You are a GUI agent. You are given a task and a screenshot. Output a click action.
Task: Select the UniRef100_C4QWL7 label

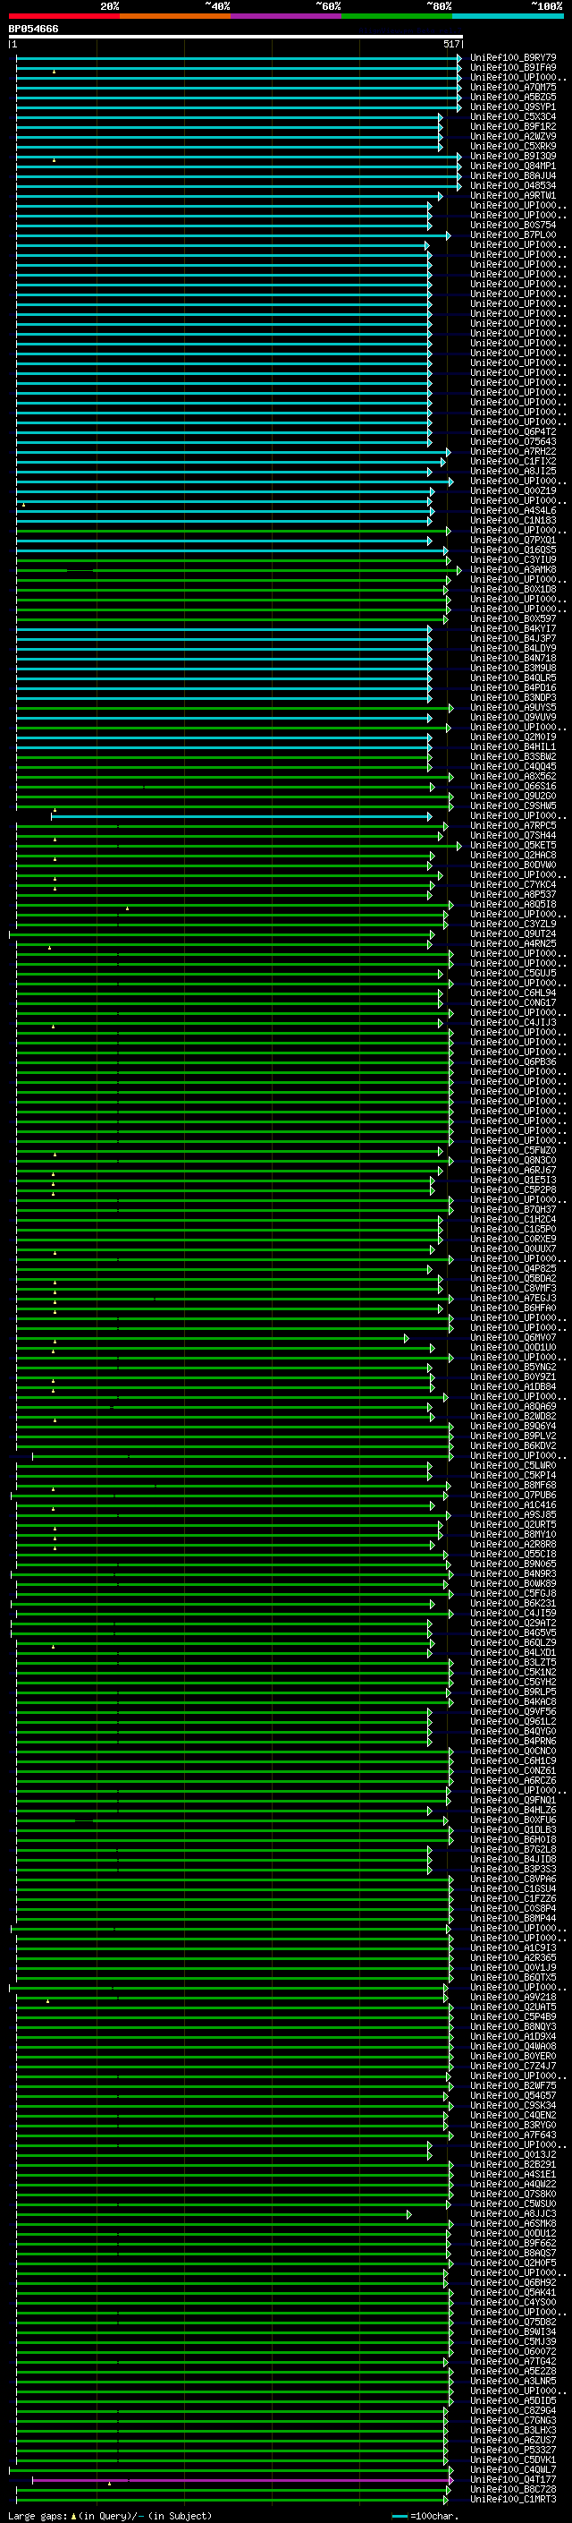(513, 2469)
